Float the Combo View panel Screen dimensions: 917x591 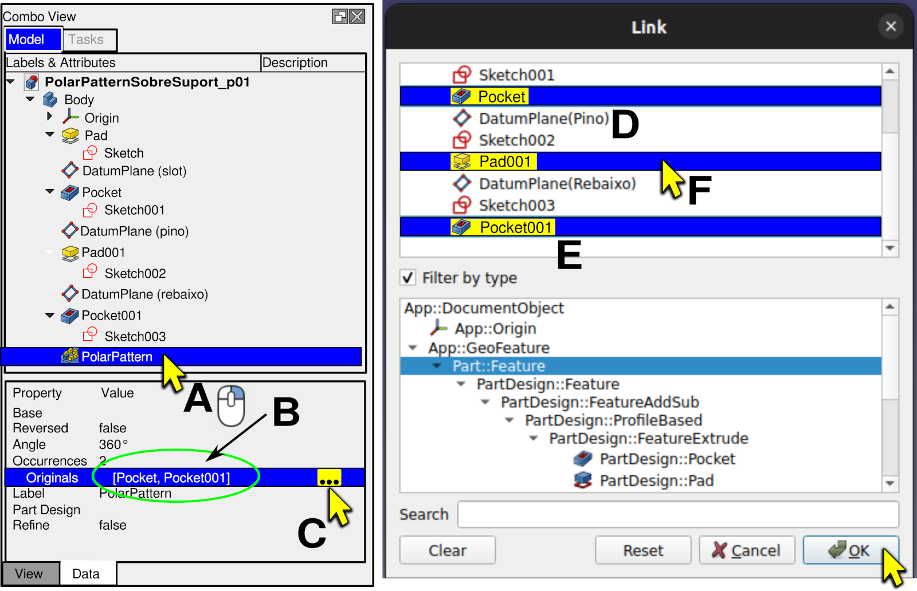(340, 17)
